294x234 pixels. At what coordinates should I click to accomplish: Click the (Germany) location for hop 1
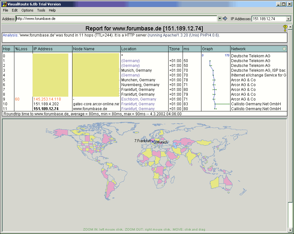(130, 61)
